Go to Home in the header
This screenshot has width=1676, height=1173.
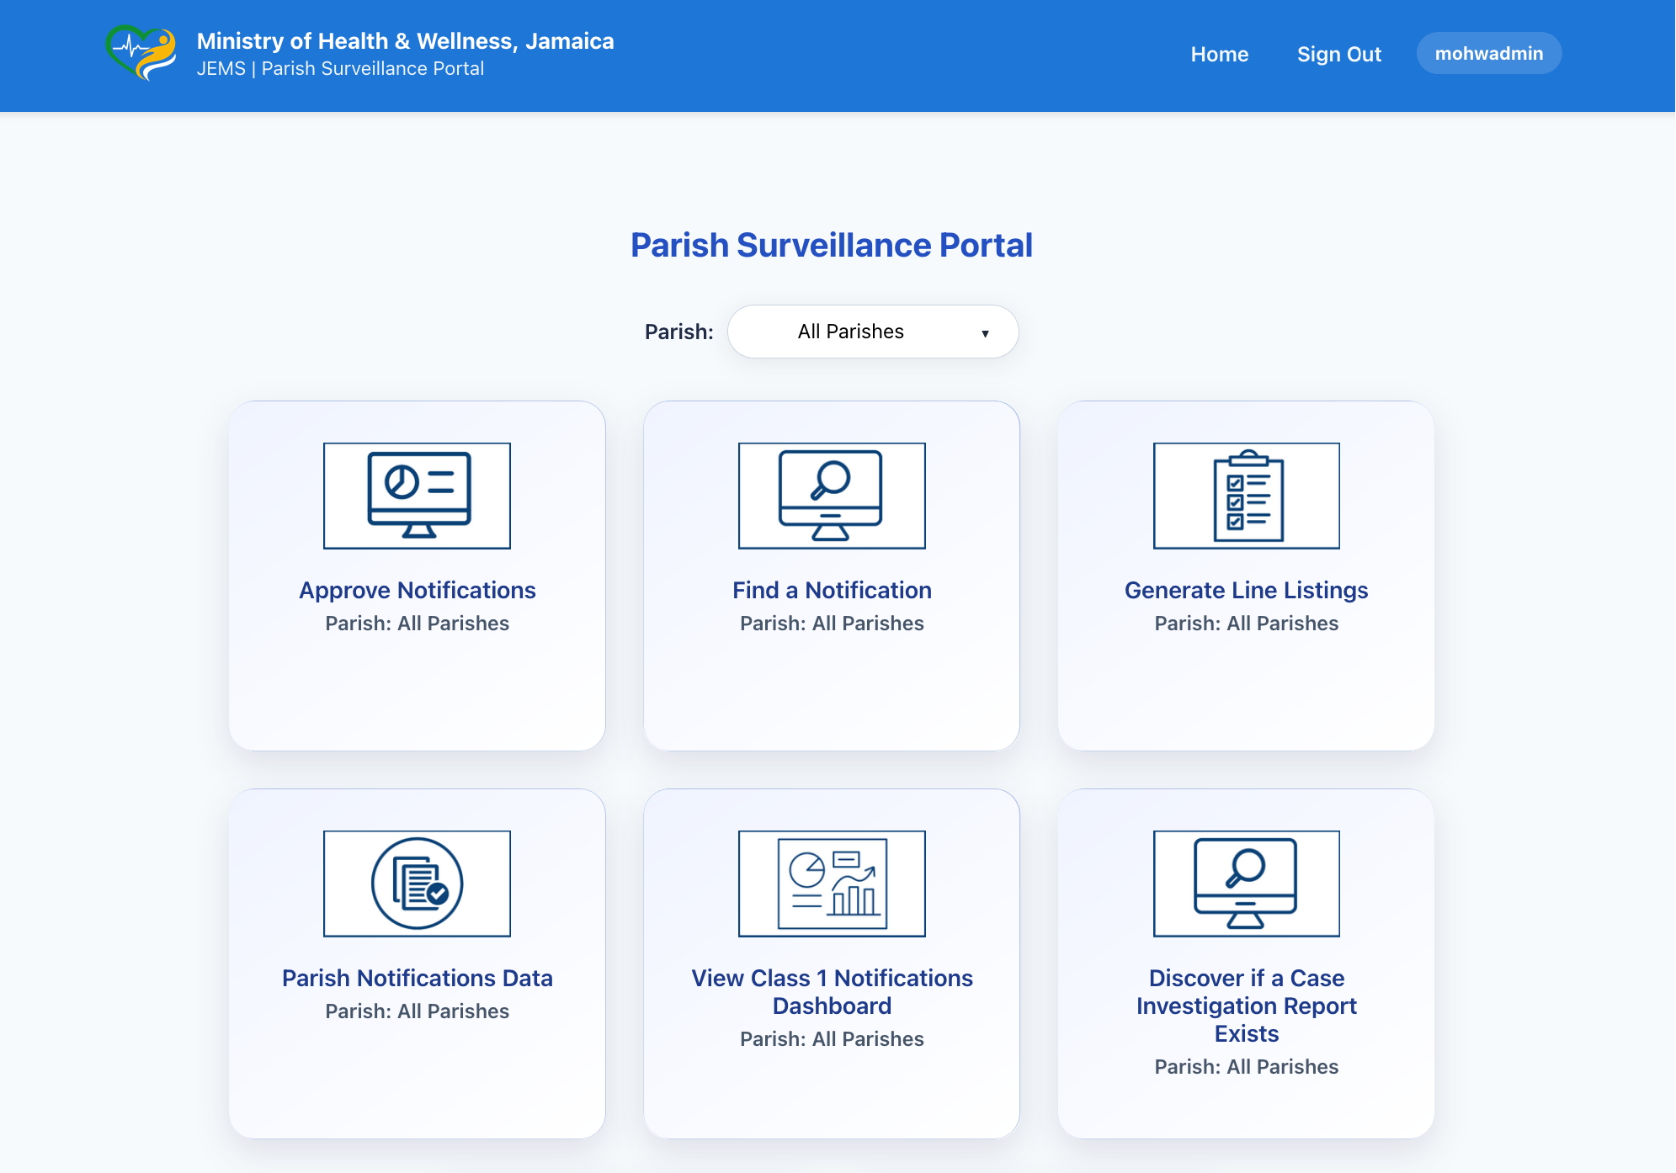[x=1220, y=55]
